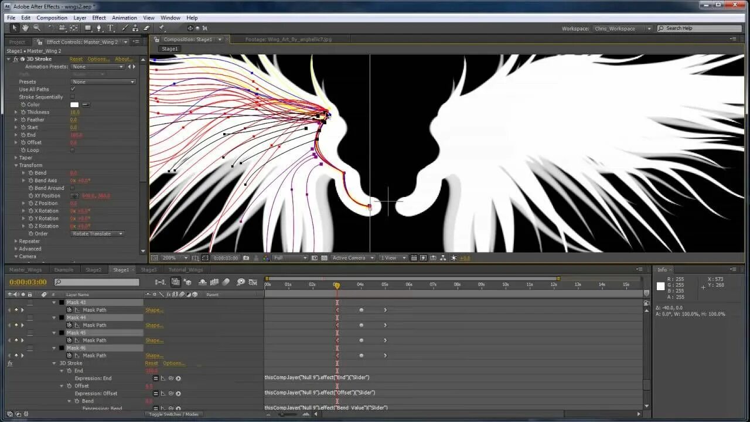Click the snapshot camera icon in viewer
Screen dimensions: 750x422
[x=246, y=258]
